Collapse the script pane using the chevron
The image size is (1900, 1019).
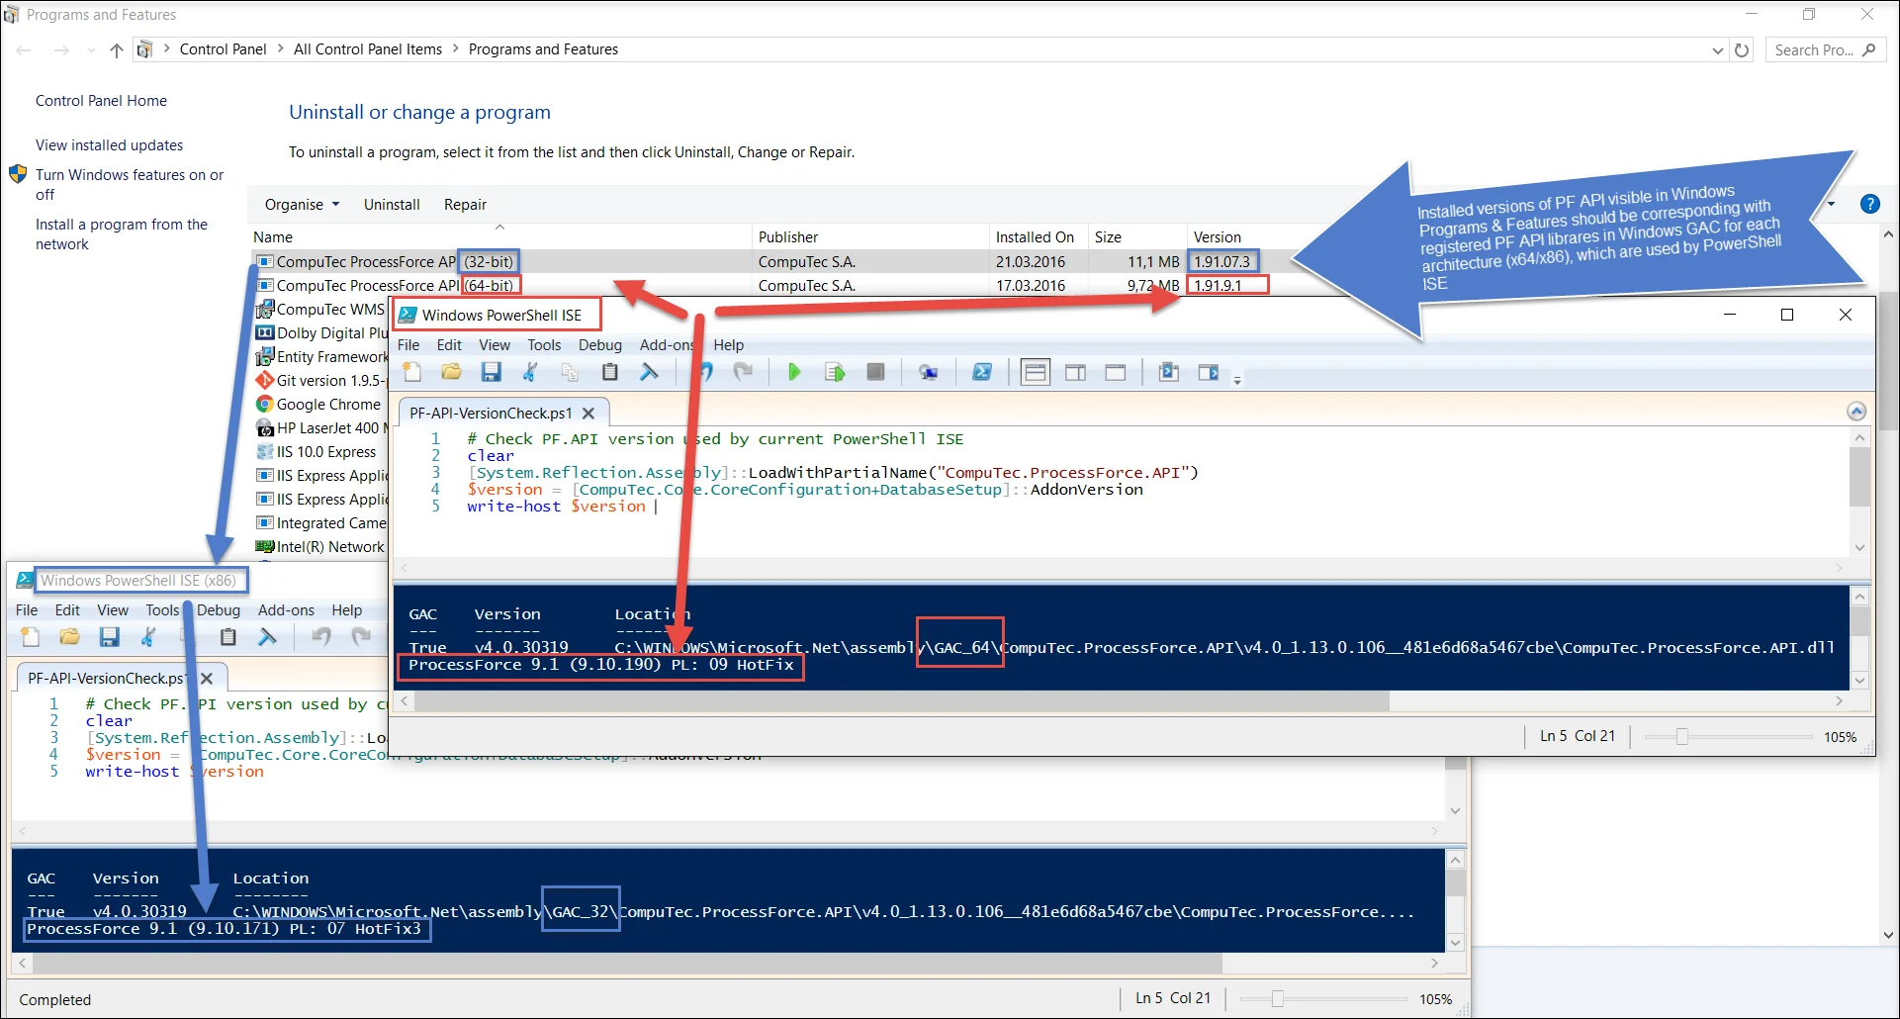pyautogui.click(x=1855, y=412)
